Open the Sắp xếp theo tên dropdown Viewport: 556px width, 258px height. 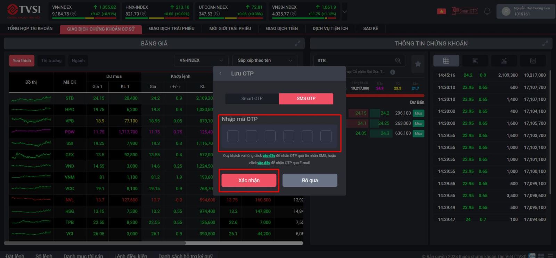tap(265, 60)
